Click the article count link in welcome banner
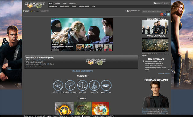Screen dimensions: 193x117 [x=40, y=64]
